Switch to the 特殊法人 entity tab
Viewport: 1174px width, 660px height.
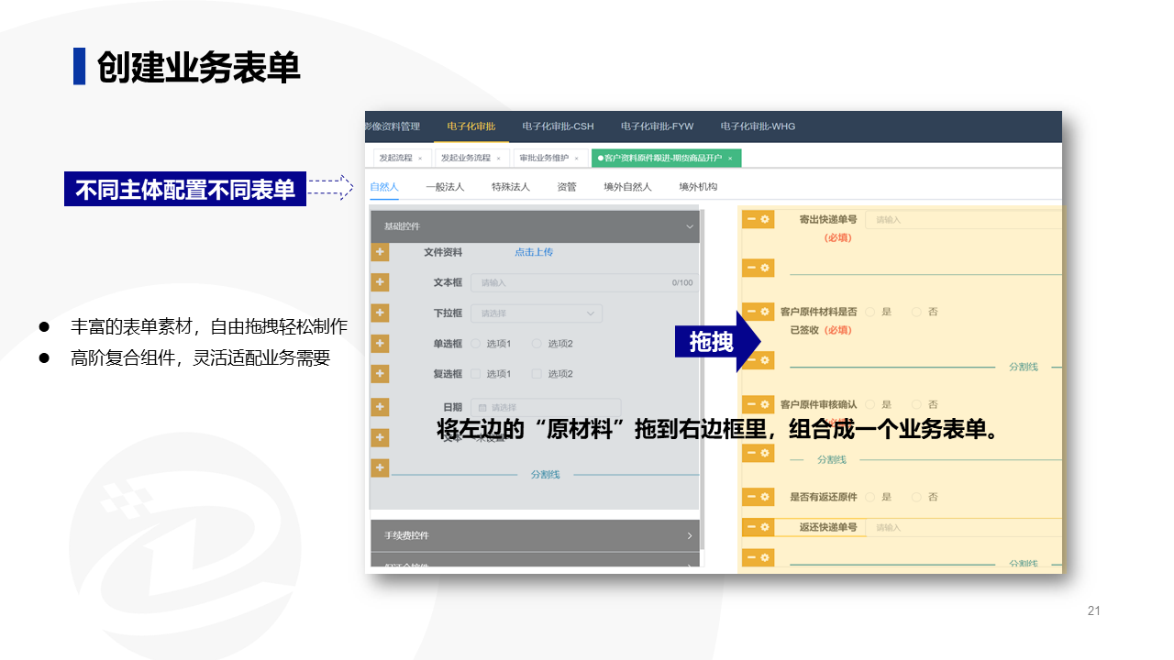(511, 187)
